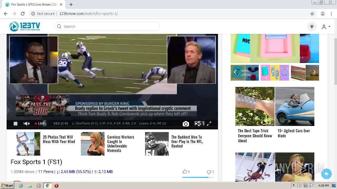Select the Fox Sports 1 tab
Viewport: 337px width, 189px height.
click(x=34, y=4)
